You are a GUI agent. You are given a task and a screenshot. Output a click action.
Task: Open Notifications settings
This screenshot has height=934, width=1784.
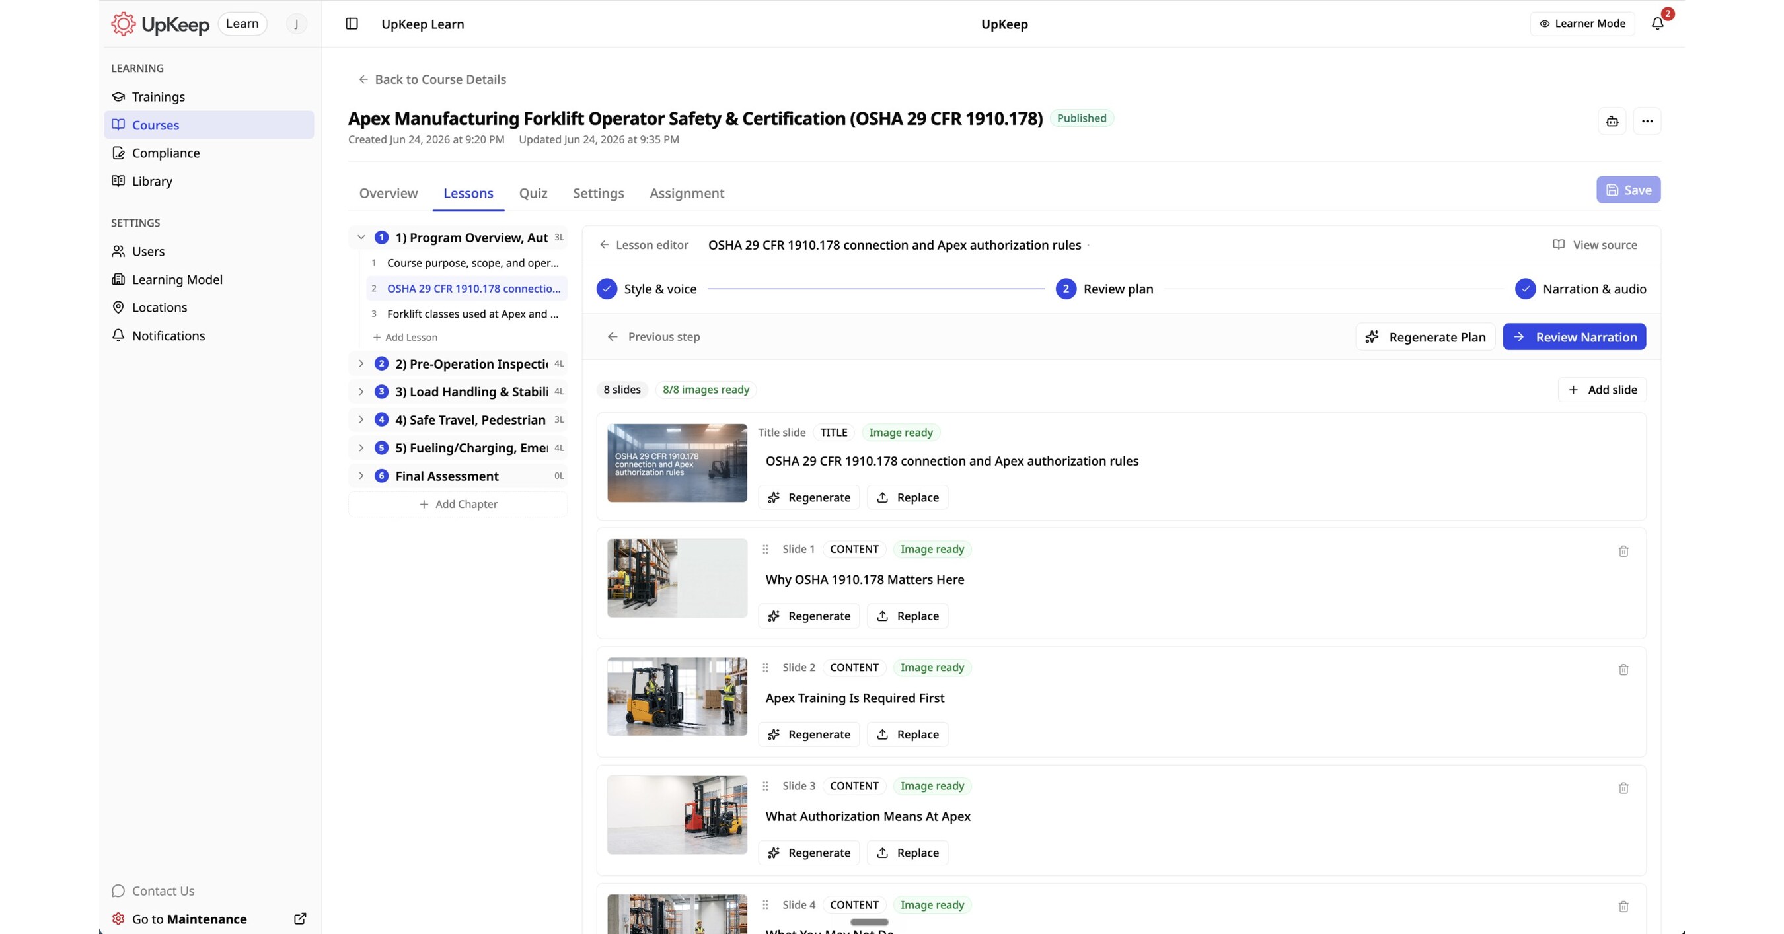[208, 336]
